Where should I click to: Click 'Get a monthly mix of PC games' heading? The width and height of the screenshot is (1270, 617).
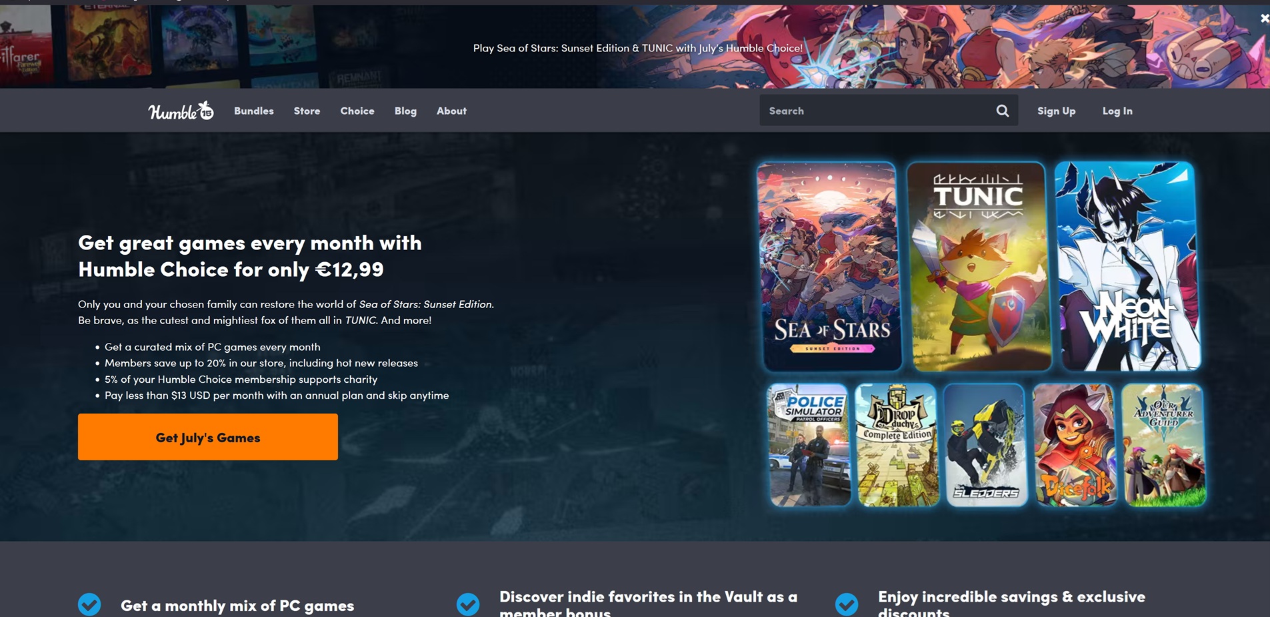pos(237,606)
